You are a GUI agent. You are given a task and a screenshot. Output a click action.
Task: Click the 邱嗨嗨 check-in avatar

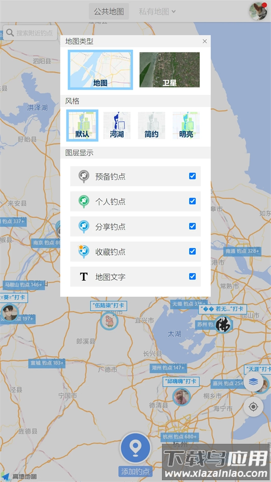(182, 397)
